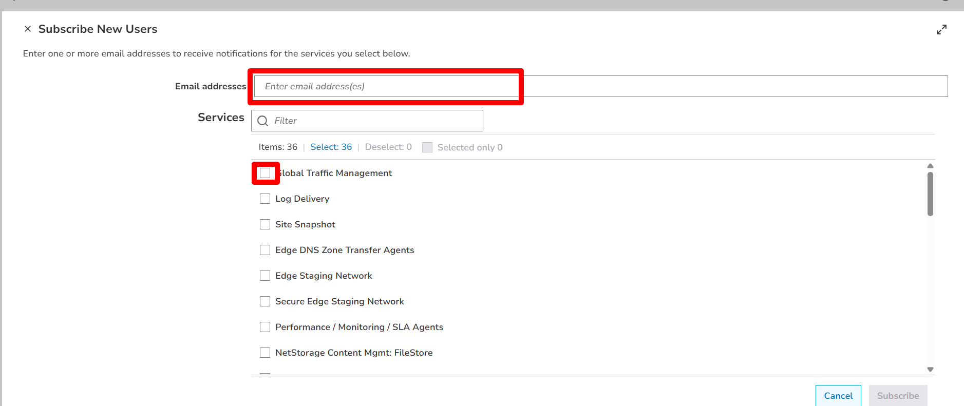Screen dimensions: 964x406
Task: Click Deselect: 0 link
Action: 388,147
